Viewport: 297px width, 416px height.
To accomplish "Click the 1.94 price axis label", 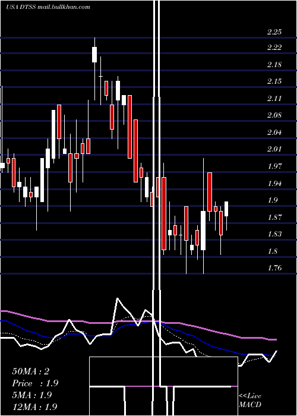I will 274,183.
